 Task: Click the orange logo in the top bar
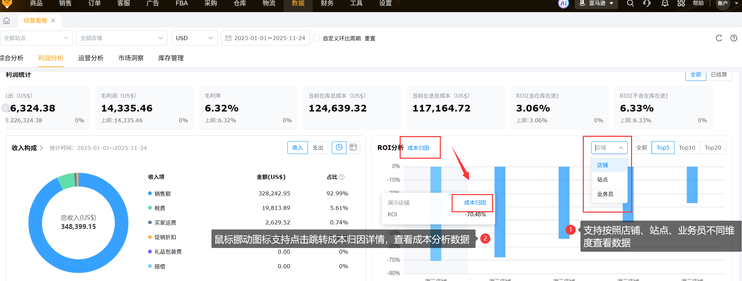[7, 4]
